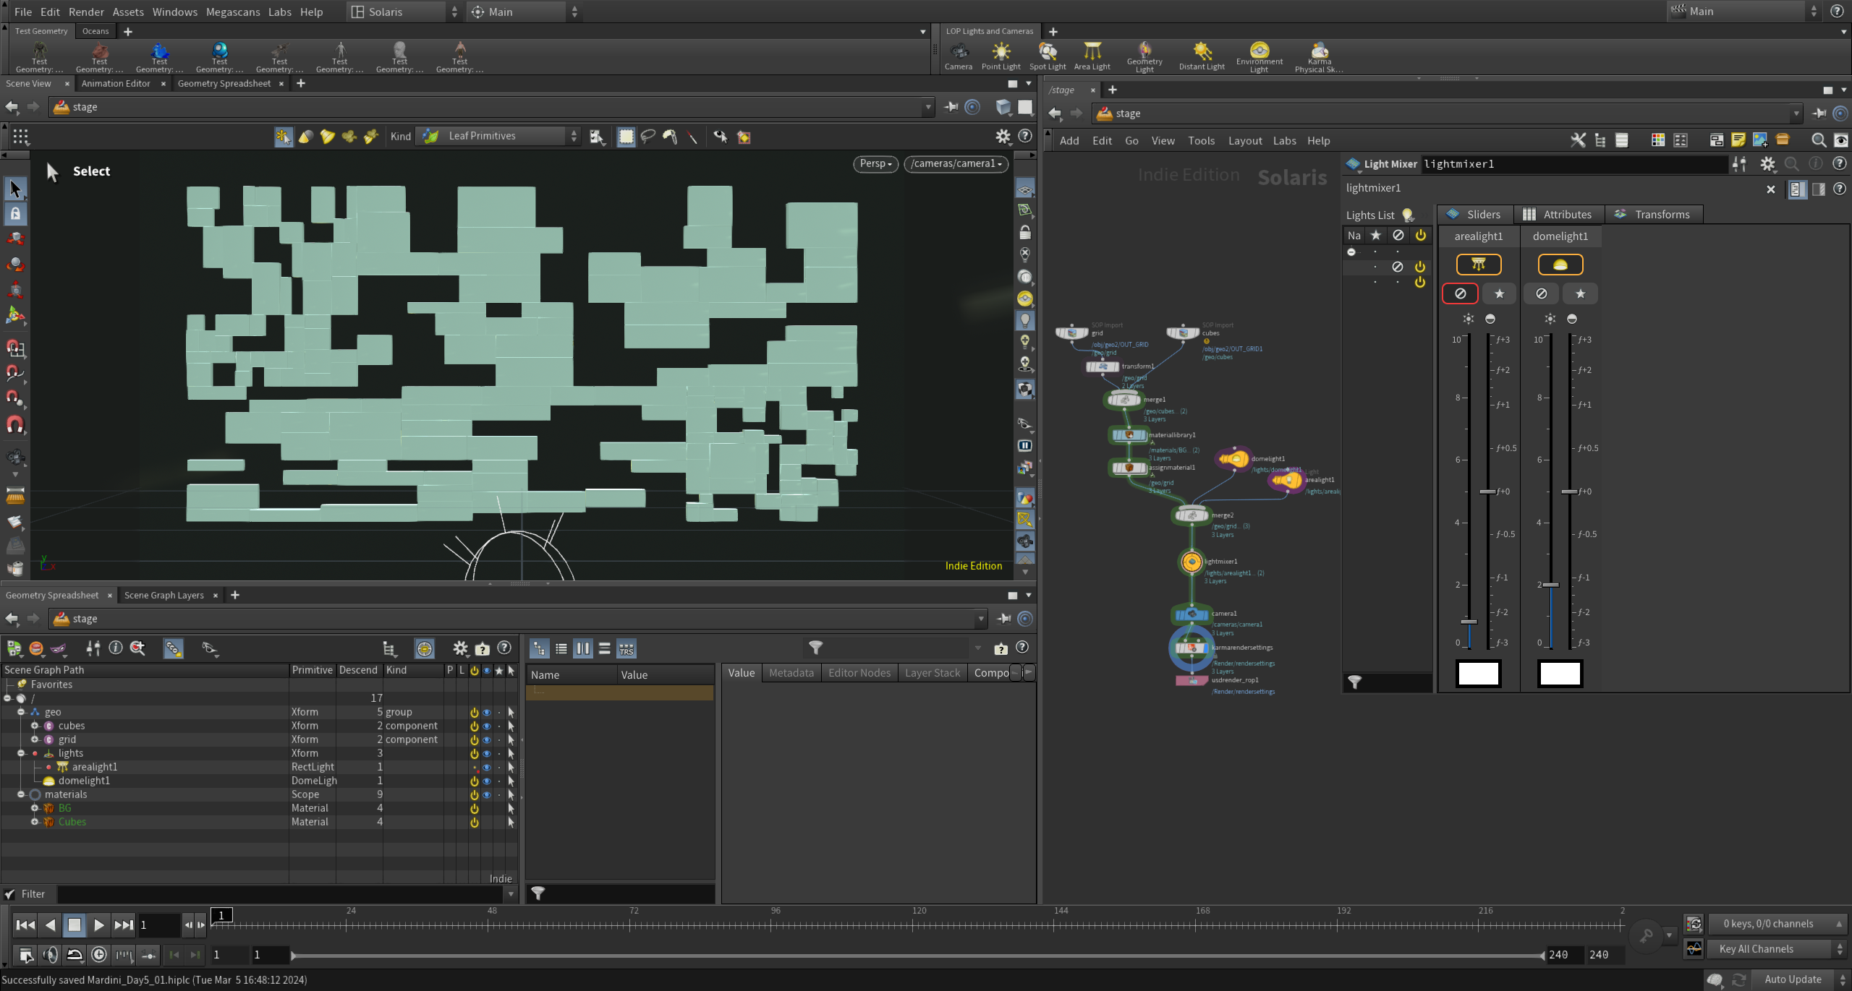Open Light Mixer gear settings menu

(x=1767, y=164)
